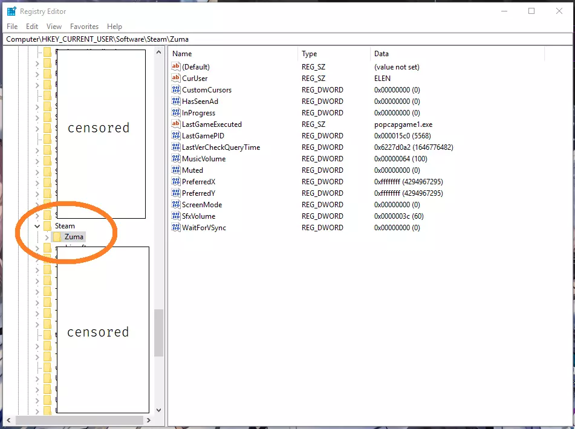Select the LastGameExecuted value name

pos(212,124)
